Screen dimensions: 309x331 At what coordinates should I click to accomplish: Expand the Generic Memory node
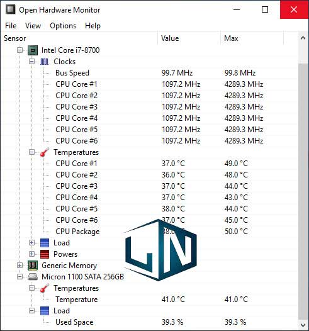point(20,266)
